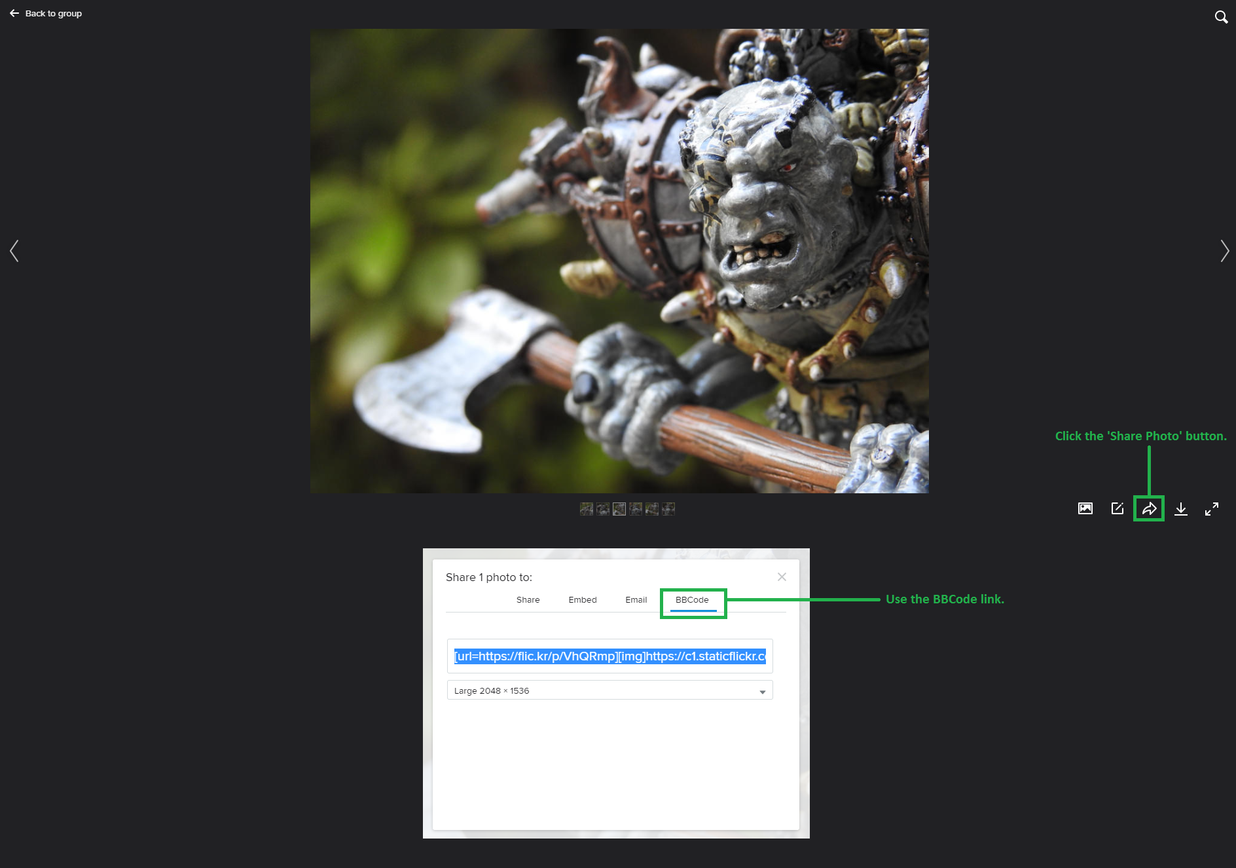
Task: Select the fourth filmstrip thumbnail
Action: pos(636,509)
